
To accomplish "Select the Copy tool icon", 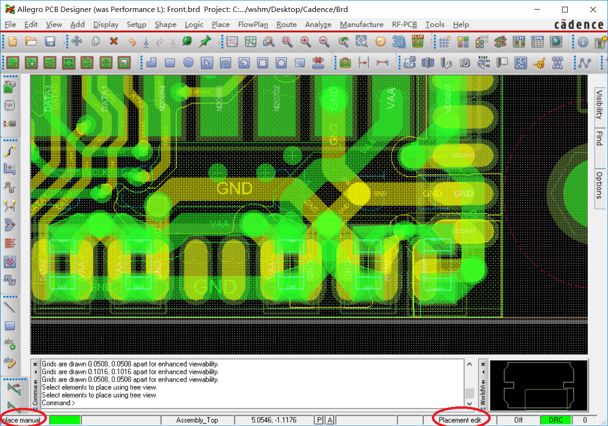I will pos(95,42).
